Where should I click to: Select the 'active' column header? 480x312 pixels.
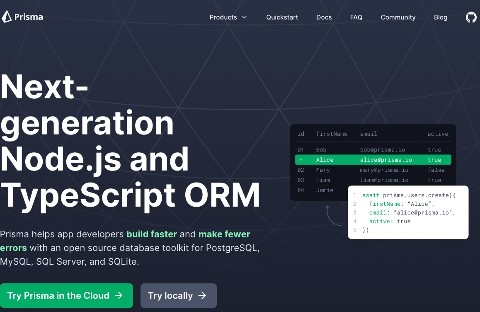(x=438, y=134)
